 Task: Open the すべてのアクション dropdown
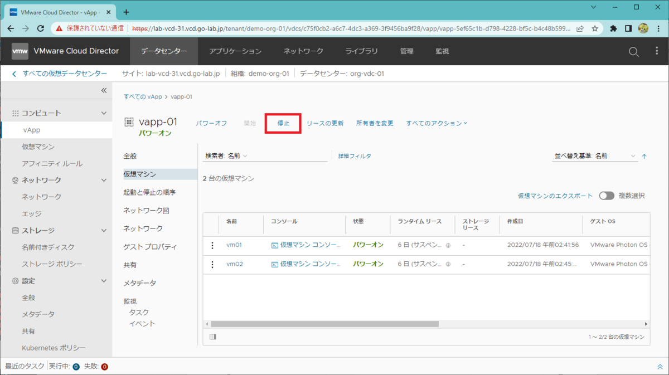tap(437, 123)
